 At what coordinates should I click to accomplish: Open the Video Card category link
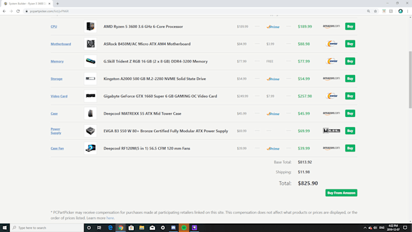[x=59, y=96]
